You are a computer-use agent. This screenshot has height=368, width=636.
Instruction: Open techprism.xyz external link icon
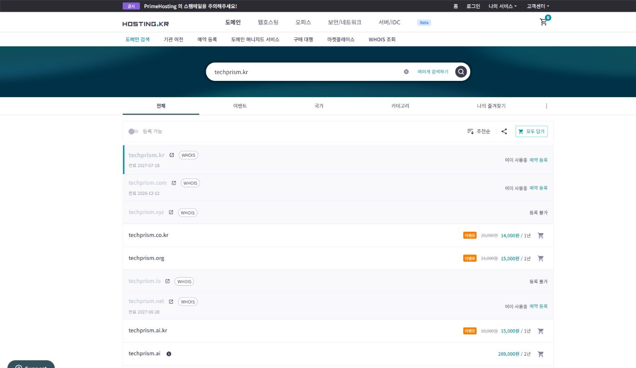[171, 212]
